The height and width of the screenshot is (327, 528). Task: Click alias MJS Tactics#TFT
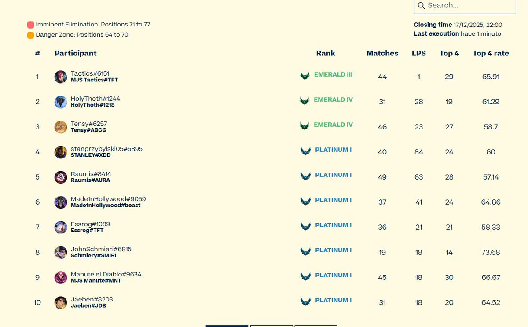click(94, 80)
